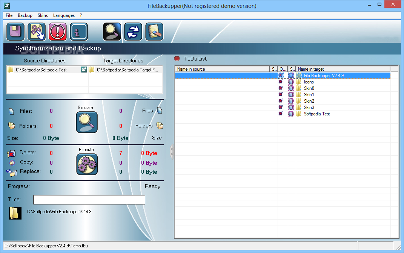This screenshot has width=404, height=253.
Task: Open the Backup menu
Action: [x=25, y=15]
